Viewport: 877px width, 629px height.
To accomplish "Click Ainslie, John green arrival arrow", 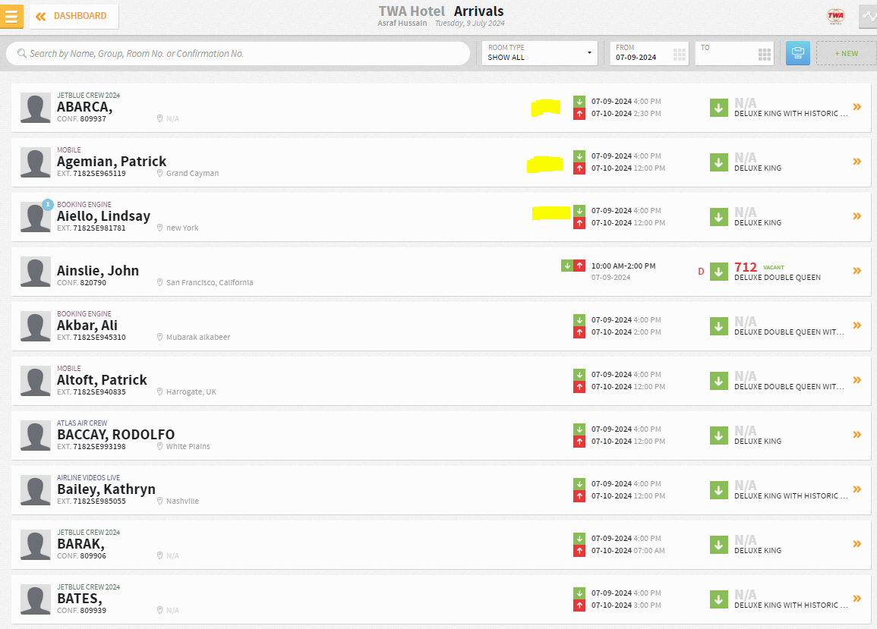I will coord(567,266).
